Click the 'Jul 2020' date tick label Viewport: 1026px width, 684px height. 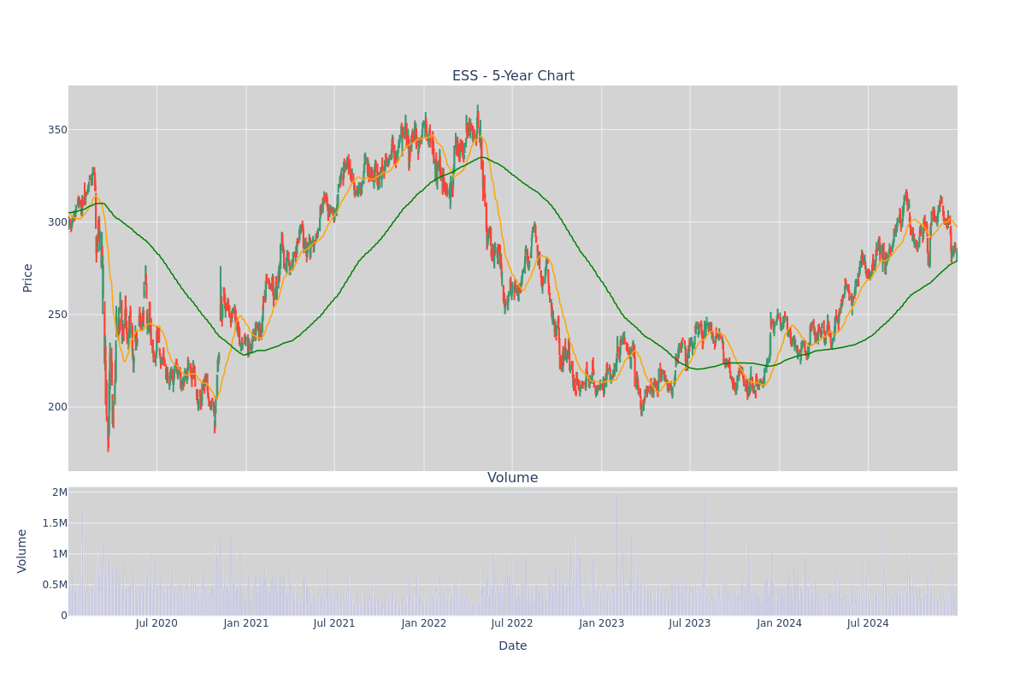point(156,623)
